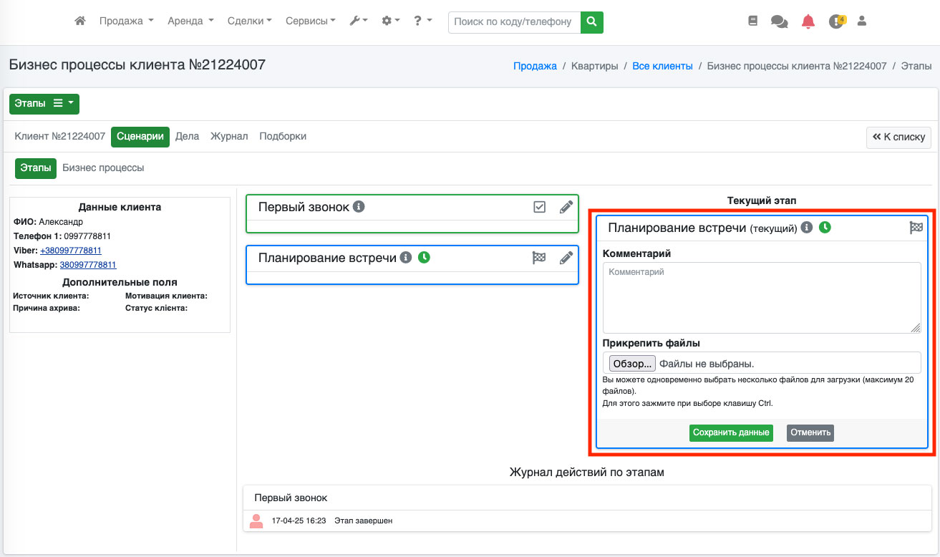Open the chat messages icon
The image size is (940, 557).
779,21
